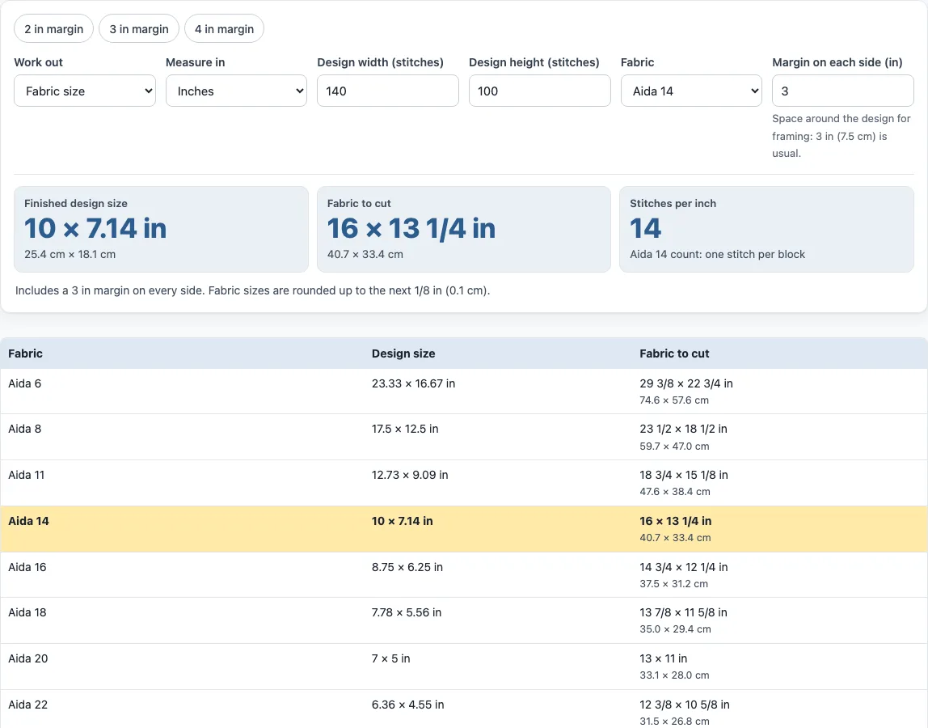Apply the 2 in margin preset
This screenshot has height=728, width=928.
(54, 28)
